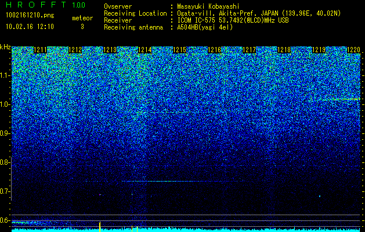The height and width of the screenshot is (232, 365).
Task: Click the 1216 time marker
Action: 214,50
